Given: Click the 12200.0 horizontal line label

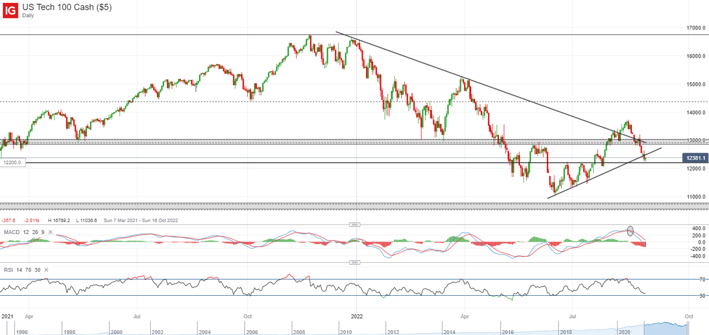Looking at the screenshot, I should click(13, 162).
